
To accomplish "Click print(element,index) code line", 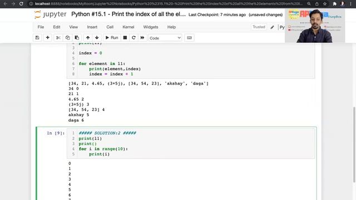I will click(x=115, y=69).
